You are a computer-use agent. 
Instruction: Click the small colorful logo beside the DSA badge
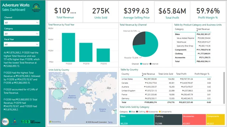pyautogui.click(x=15, y=121)
